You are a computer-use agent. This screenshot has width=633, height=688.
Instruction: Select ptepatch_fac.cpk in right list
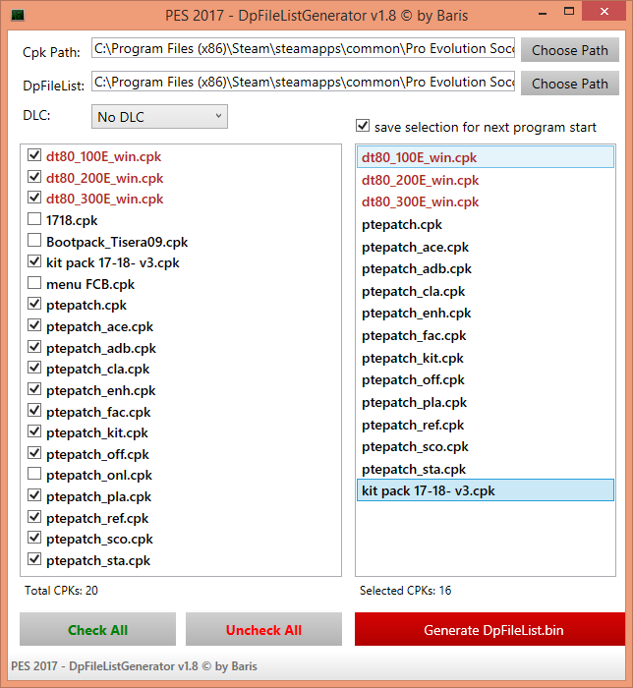coord(486,336)
